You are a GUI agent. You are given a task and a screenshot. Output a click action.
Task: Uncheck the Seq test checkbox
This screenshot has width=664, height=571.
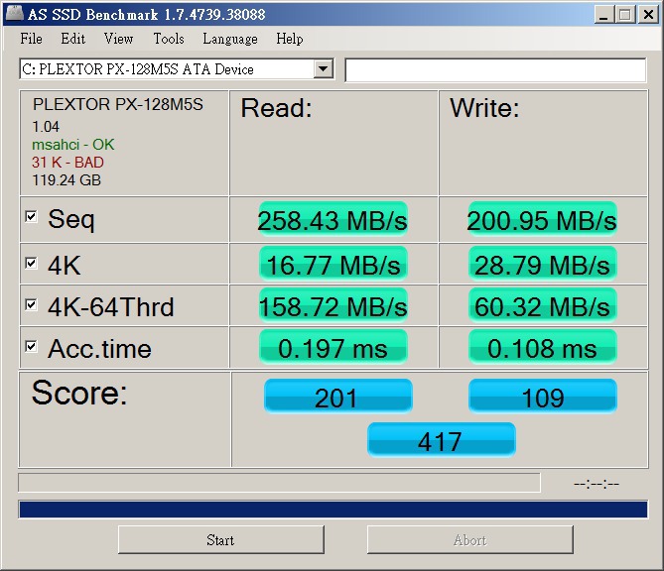point(31,216)
